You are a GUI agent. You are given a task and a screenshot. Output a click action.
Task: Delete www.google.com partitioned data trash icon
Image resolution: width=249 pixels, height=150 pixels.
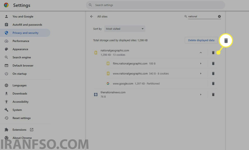[213, 84]
